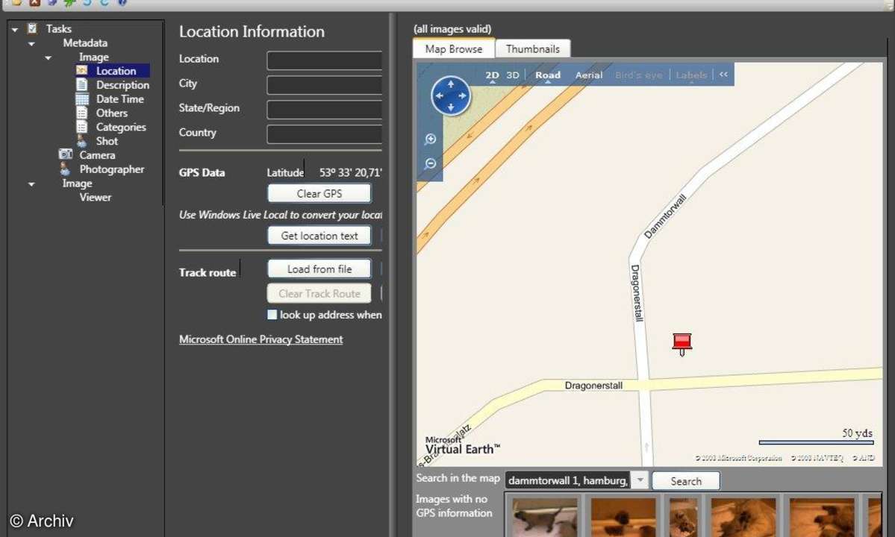Click the Shot person icon
Viewport: 895px width, 537px height.
point(81,141)
